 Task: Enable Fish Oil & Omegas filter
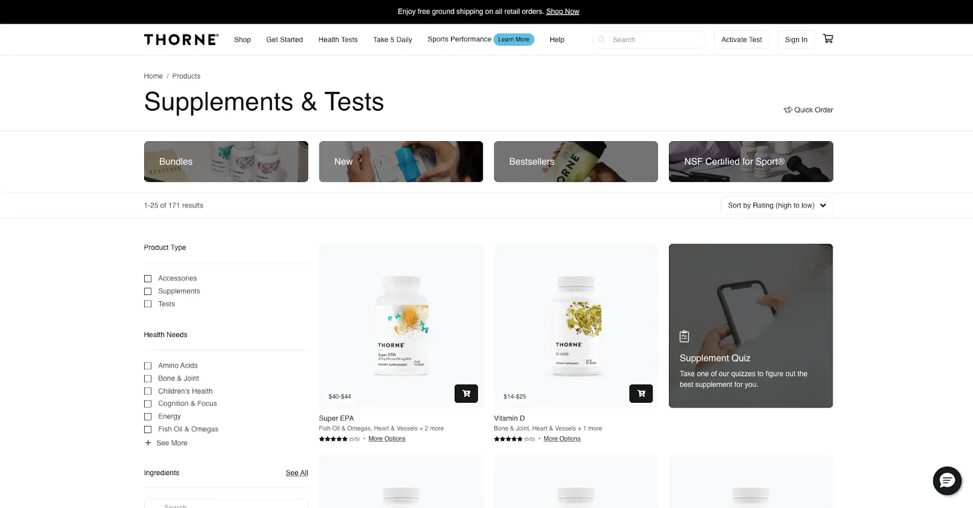148,430
